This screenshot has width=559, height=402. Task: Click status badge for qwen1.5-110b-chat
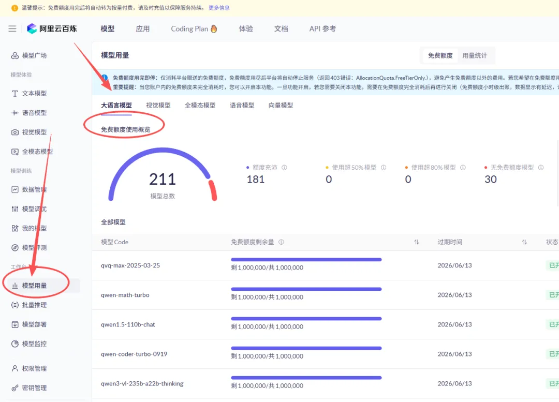pyautogui.click(x=553, y=324)
